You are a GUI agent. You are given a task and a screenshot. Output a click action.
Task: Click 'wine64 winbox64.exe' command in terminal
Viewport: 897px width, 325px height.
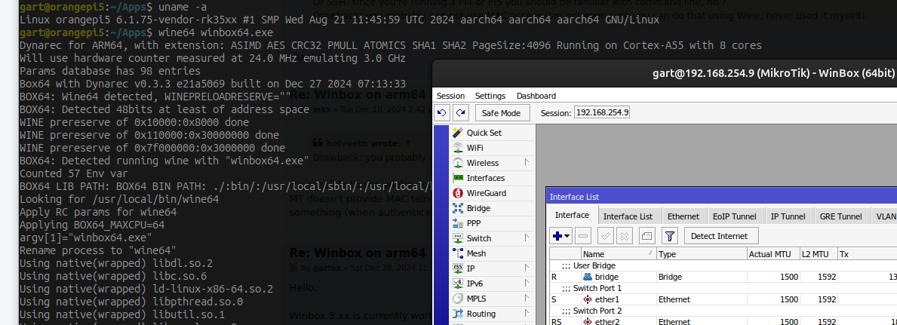tap(216, 32)
